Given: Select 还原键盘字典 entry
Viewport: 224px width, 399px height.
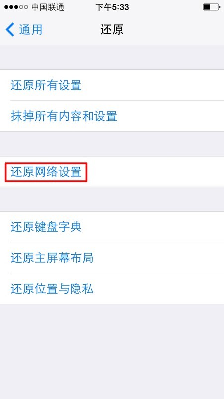Looking at the screenshot, I should tap(112, 227).
